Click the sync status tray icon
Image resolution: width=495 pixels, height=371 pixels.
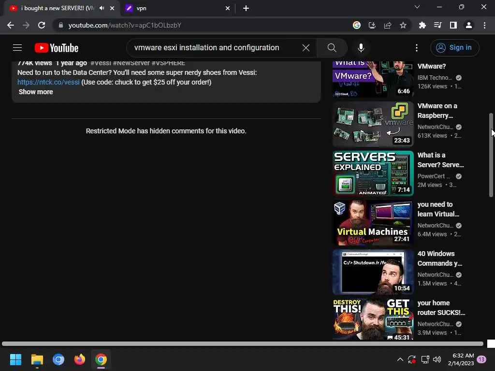click(x=412, y=359)
